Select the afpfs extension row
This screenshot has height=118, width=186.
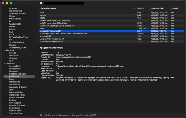[x=111, y=18]
